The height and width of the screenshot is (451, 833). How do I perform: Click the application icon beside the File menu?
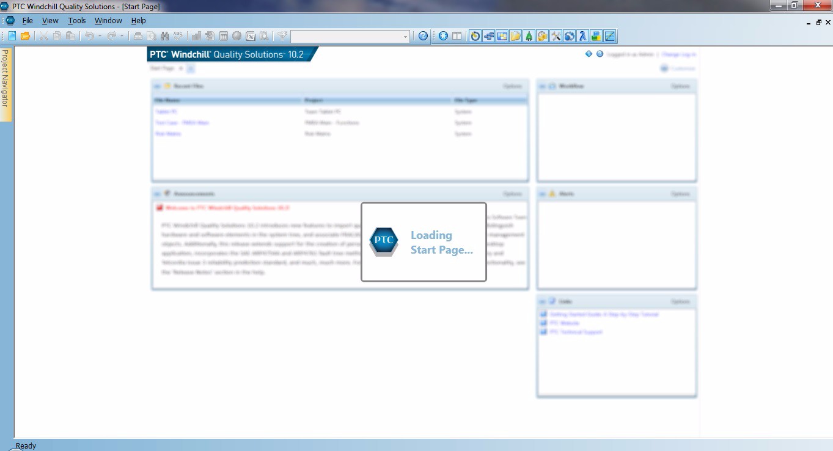(x=10, y=21)
